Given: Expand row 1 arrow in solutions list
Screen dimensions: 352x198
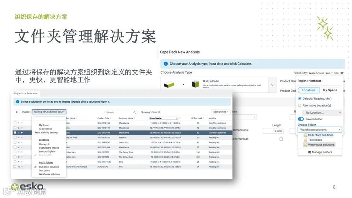Looking at the screenshot, I should click(x=22, y=123).
